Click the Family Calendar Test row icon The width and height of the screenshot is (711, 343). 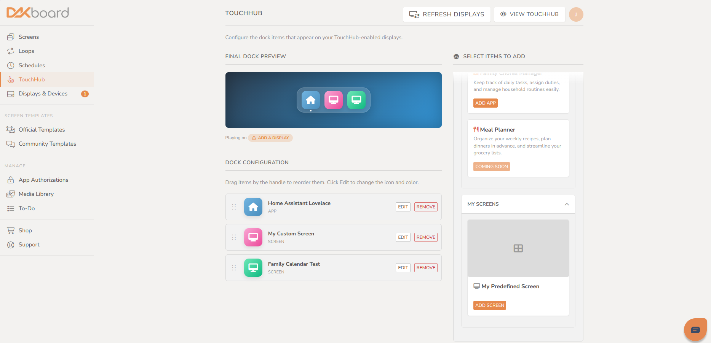coord(253,268)
